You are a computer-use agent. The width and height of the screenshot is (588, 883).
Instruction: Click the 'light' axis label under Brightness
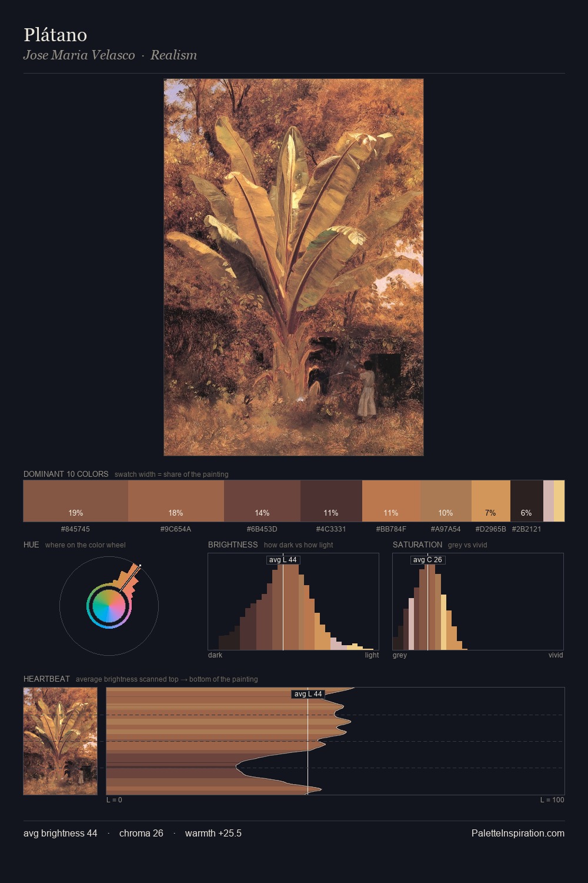[x=372, y=655]
